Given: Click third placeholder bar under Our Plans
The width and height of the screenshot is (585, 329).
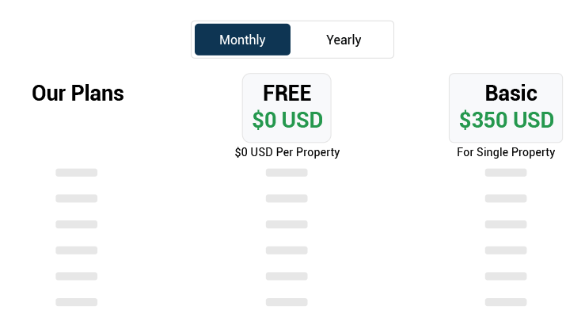Looking at the screenshot, I should pos(77,224).
